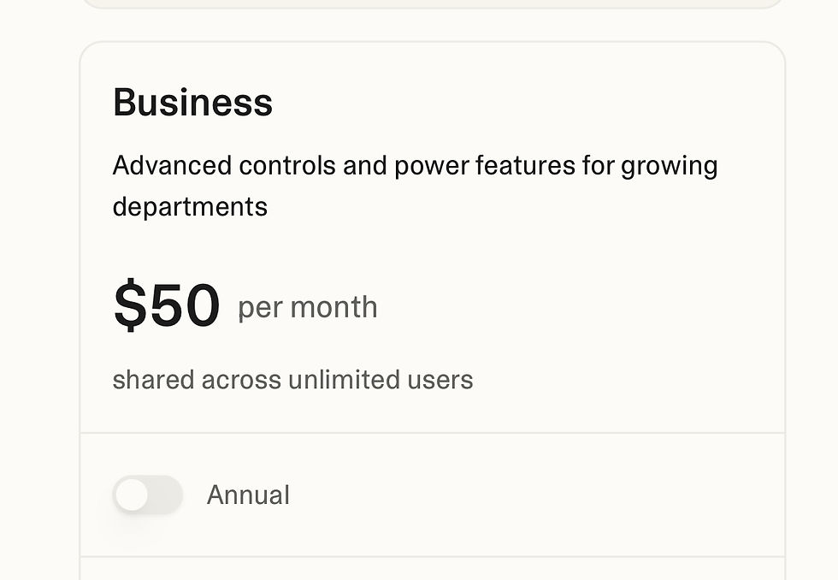Enable the Annual billing toggle

pyautogui.click(x=148, y=495)
